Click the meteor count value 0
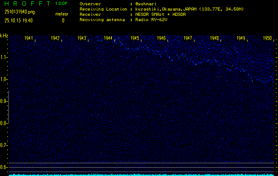 pos(63,20)
